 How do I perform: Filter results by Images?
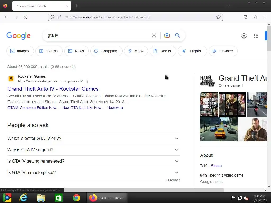pyautogui.click(x=20, y=51)
